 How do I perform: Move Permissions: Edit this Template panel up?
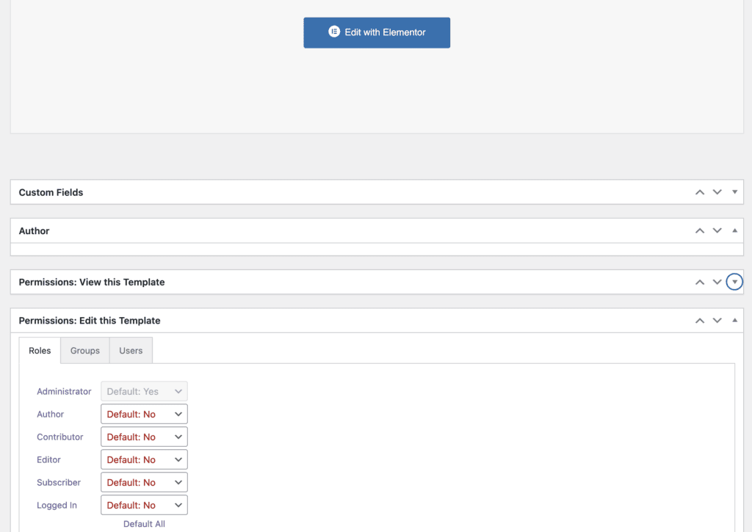tap(699, 320)
